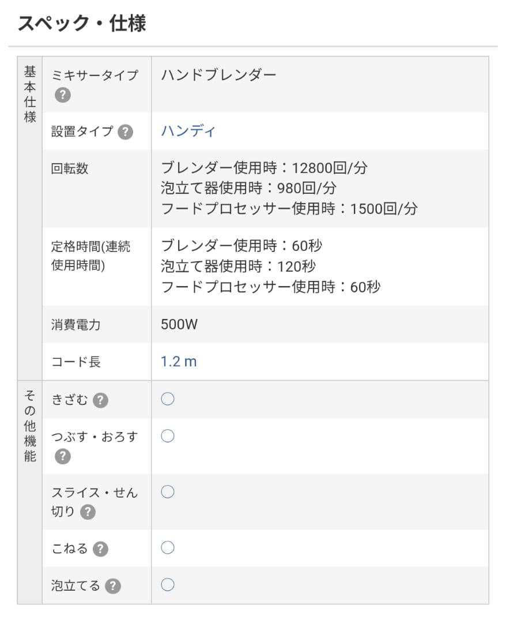
Task: Follow the 1.2 m cord length link
Action: [x=179, y=361]
